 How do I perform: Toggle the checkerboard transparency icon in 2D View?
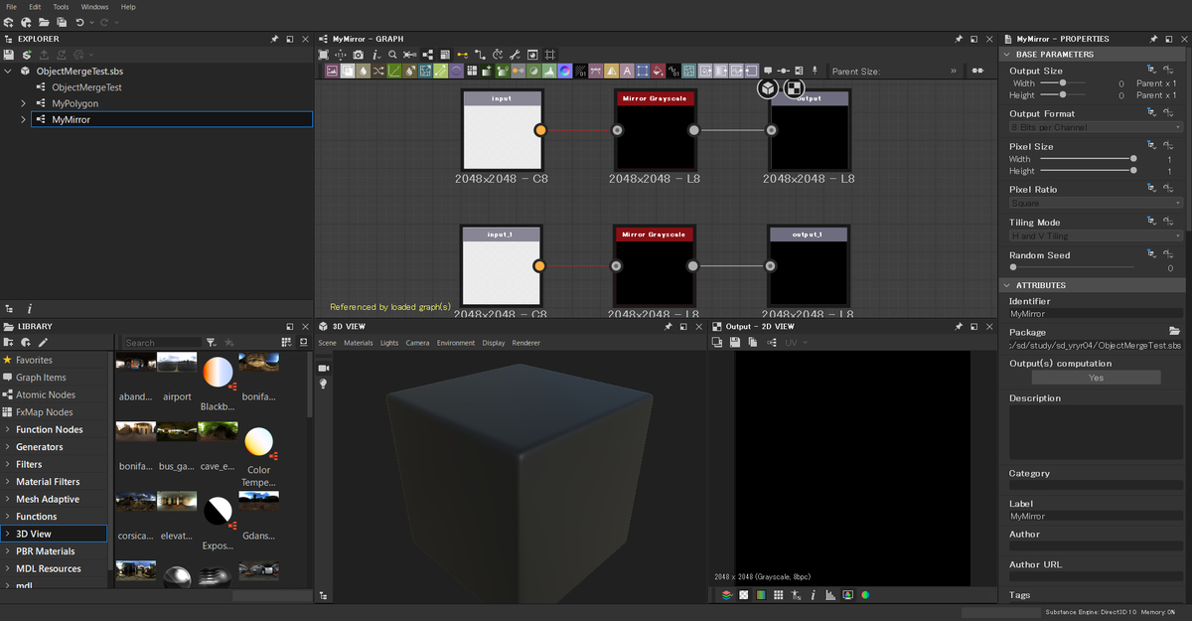click(x=743, y=595)
